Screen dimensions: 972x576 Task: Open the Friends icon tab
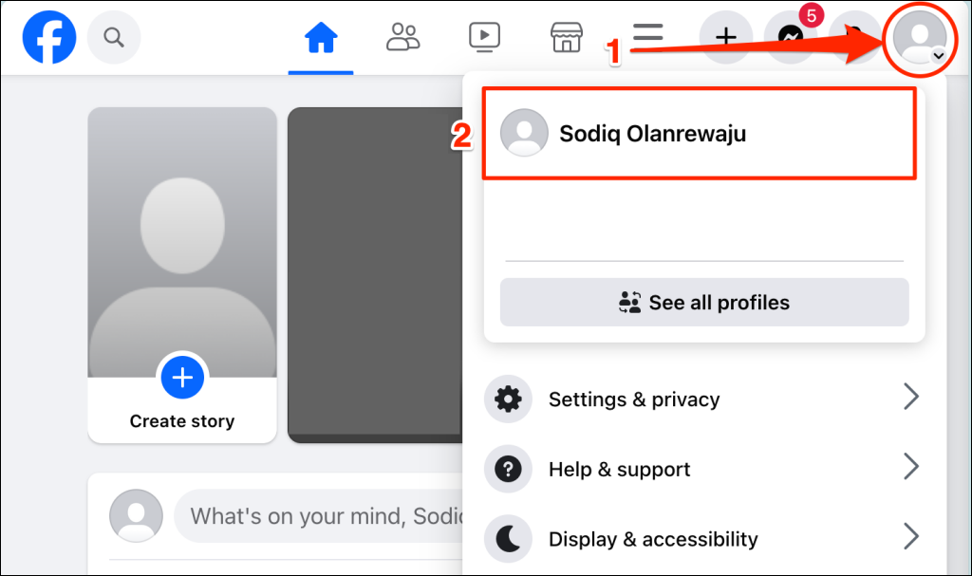tap(403, 38)
